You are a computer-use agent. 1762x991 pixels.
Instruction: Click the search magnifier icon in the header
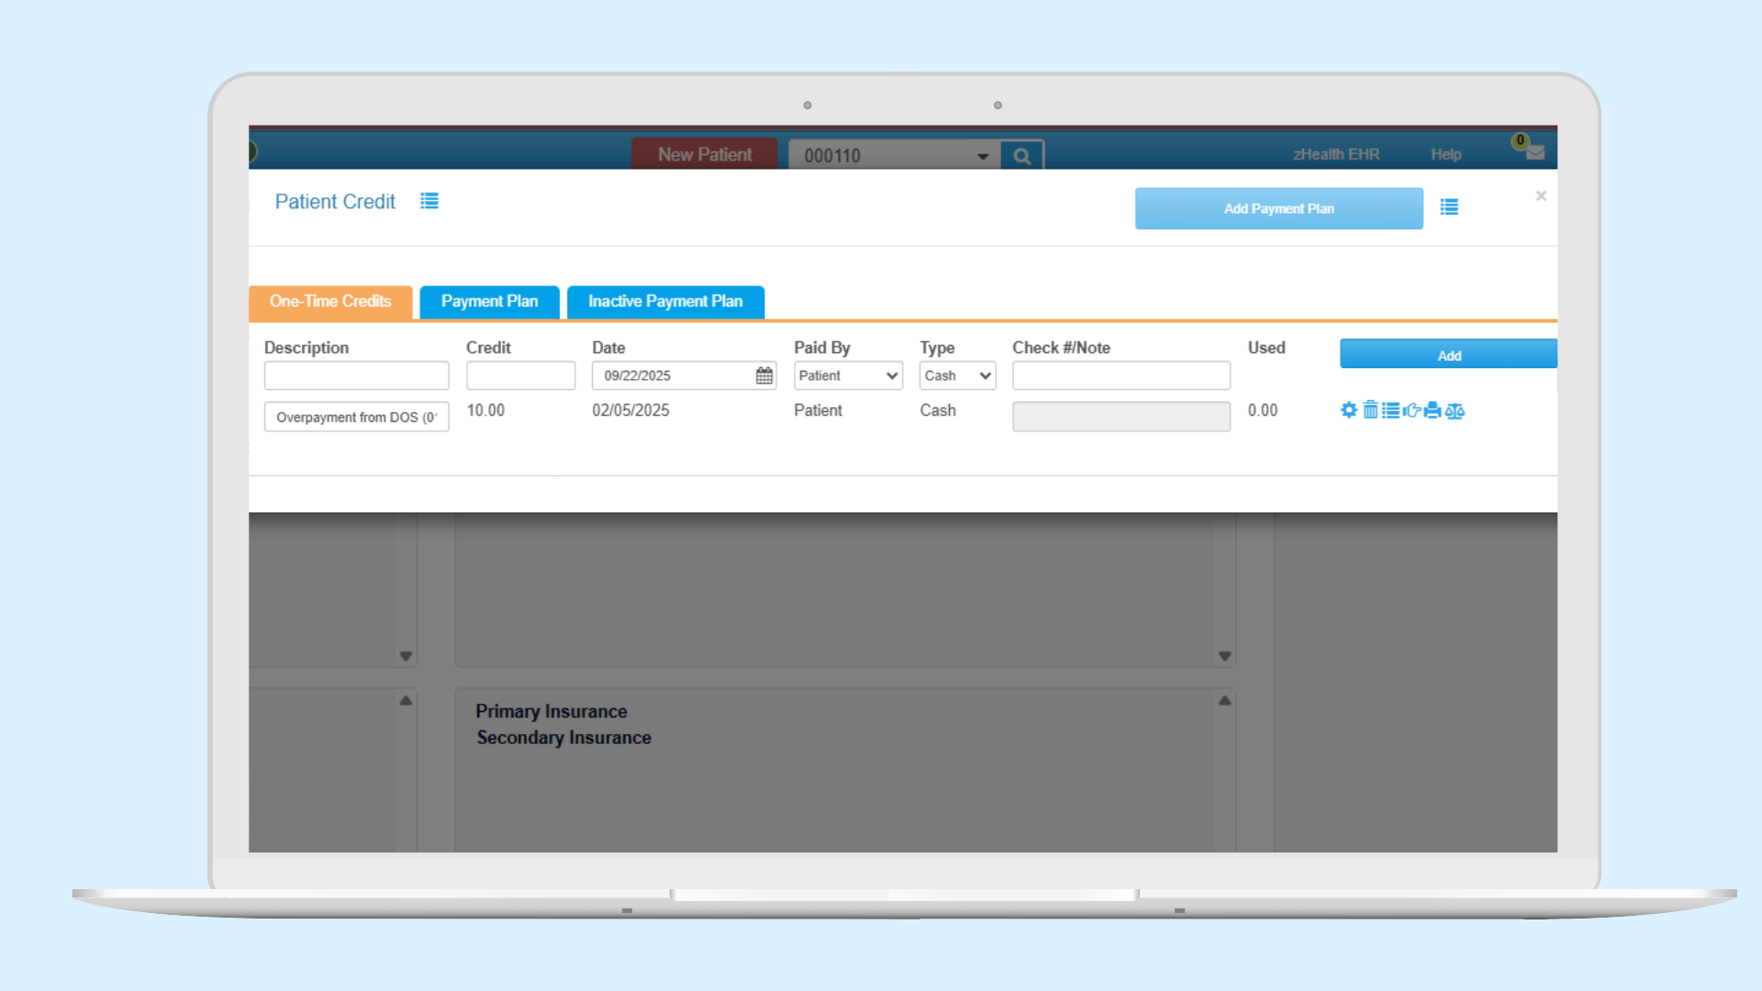point(1021,156)
